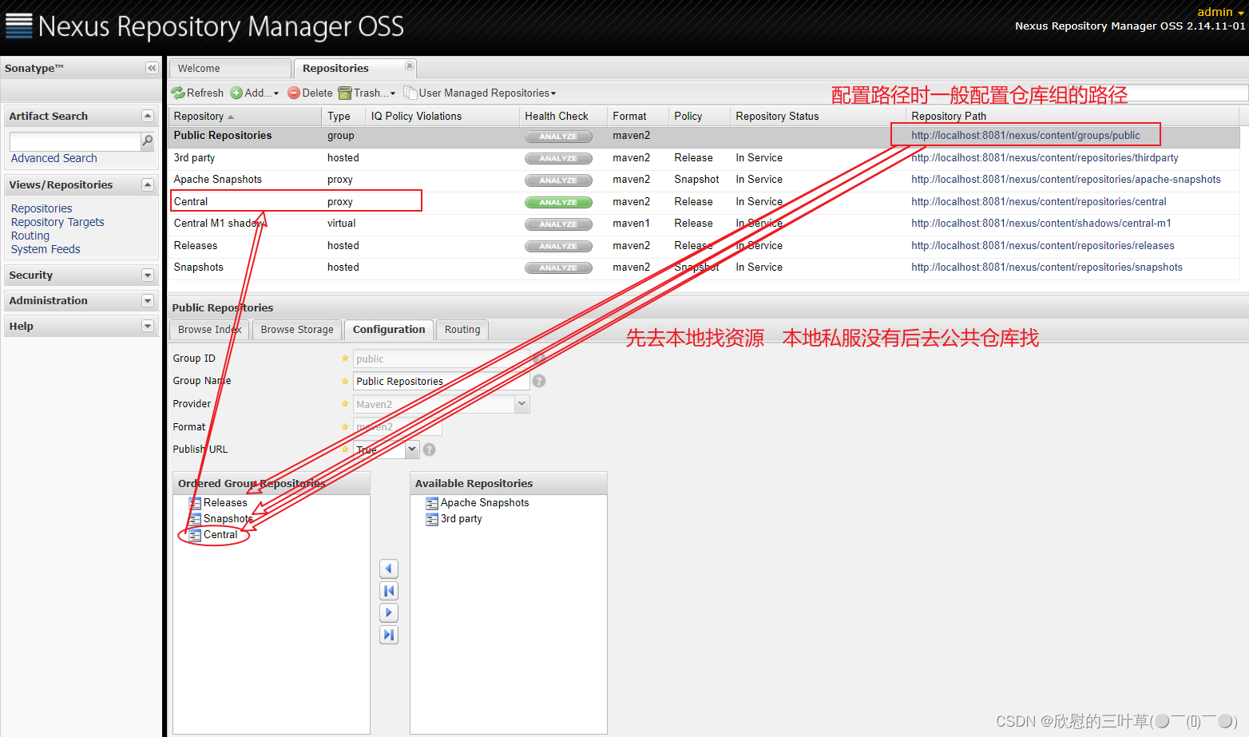The image size is (1249, 737).
Task: Click help icon beside Publish URL
Action: (429, 450)
